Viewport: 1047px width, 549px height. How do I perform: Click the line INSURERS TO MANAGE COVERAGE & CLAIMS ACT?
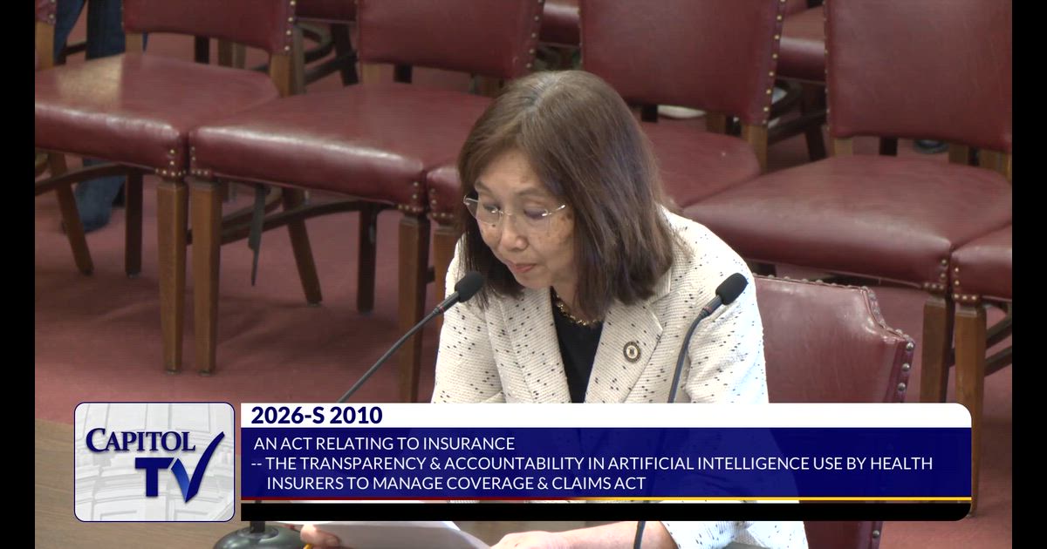tap(456, 483)
